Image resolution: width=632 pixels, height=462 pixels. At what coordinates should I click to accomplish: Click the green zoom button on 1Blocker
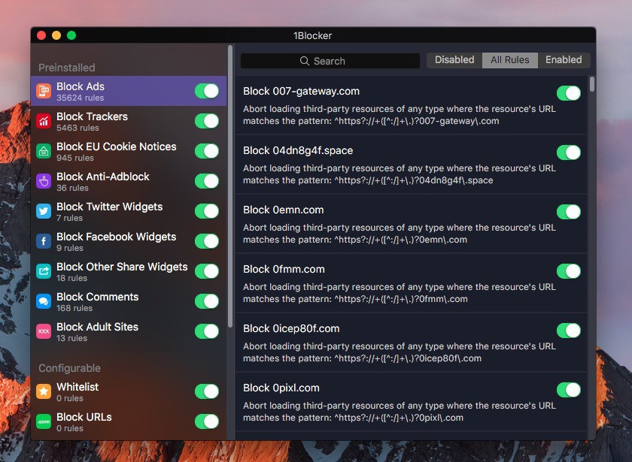(x=71, y=35)
